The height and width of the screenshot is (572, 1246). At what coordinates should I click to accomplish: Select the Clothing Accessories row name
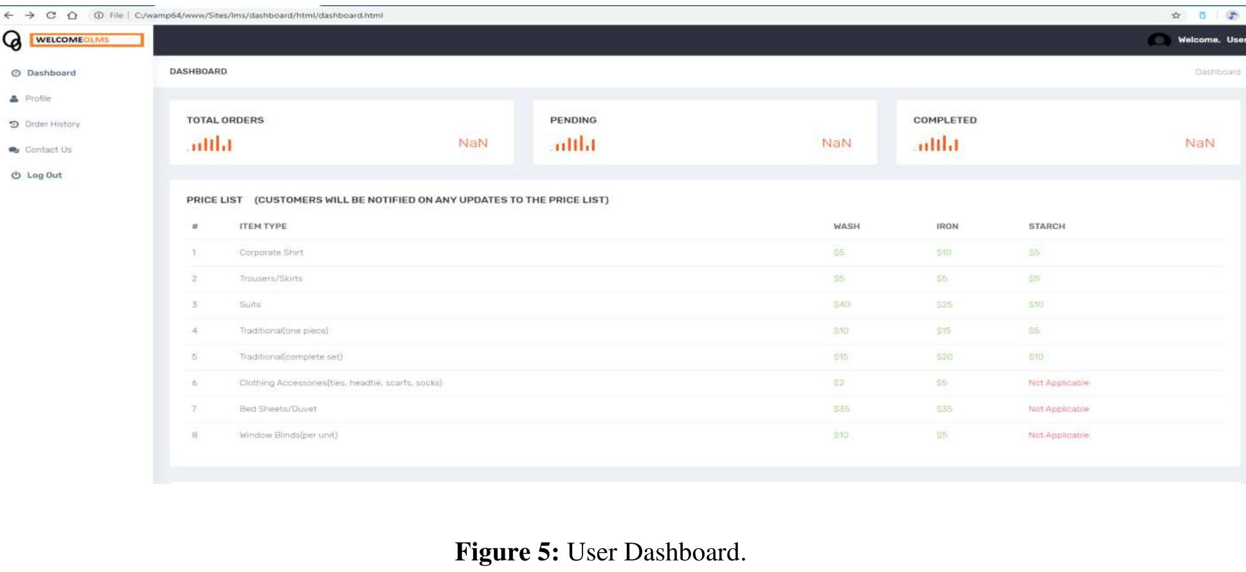click(x=340, y=383)
